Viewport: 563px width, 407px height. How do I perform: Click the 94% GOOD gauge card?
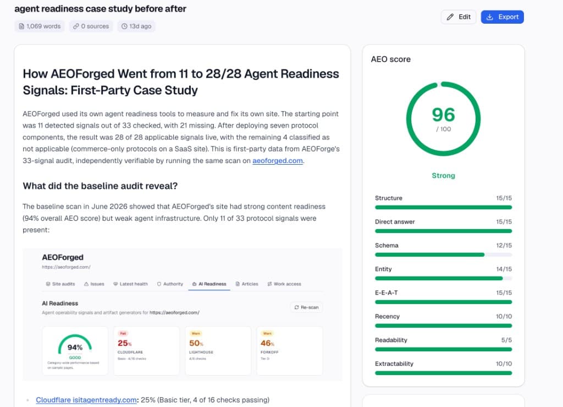75,351
